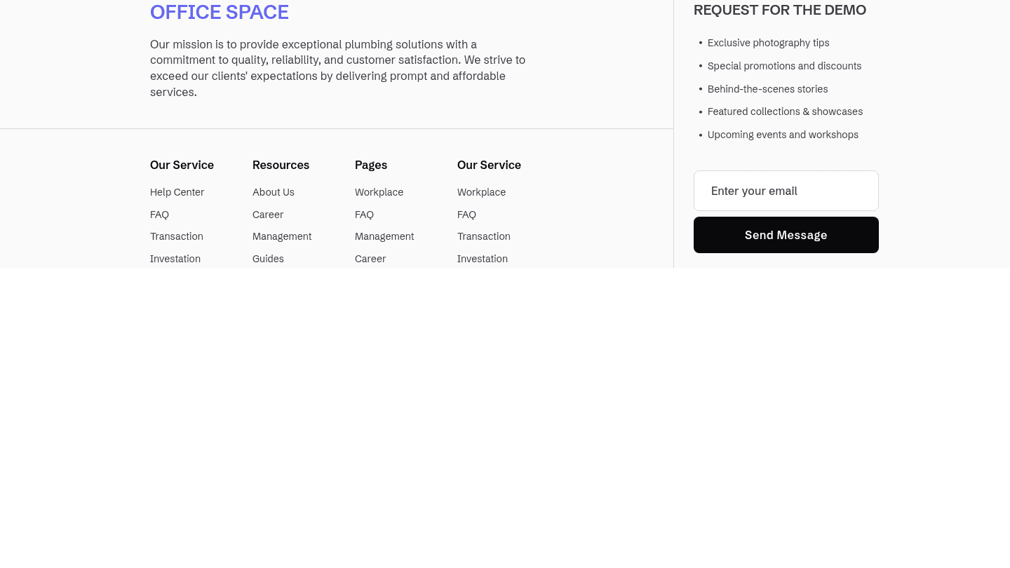Select the Transaction link

tap(176, 236)
